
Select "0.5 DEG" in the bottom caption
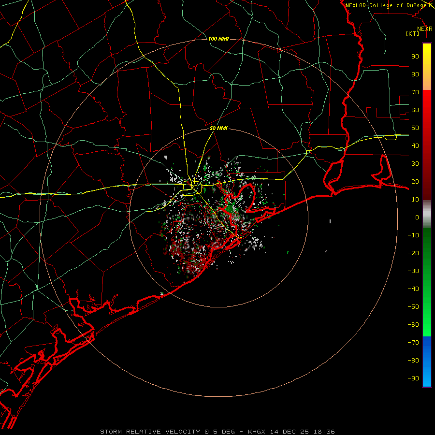coord(220,432)
